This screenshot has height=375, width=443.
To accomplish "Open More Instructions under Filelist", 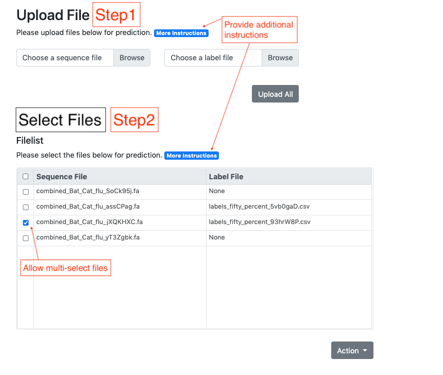I will [192, 156].
